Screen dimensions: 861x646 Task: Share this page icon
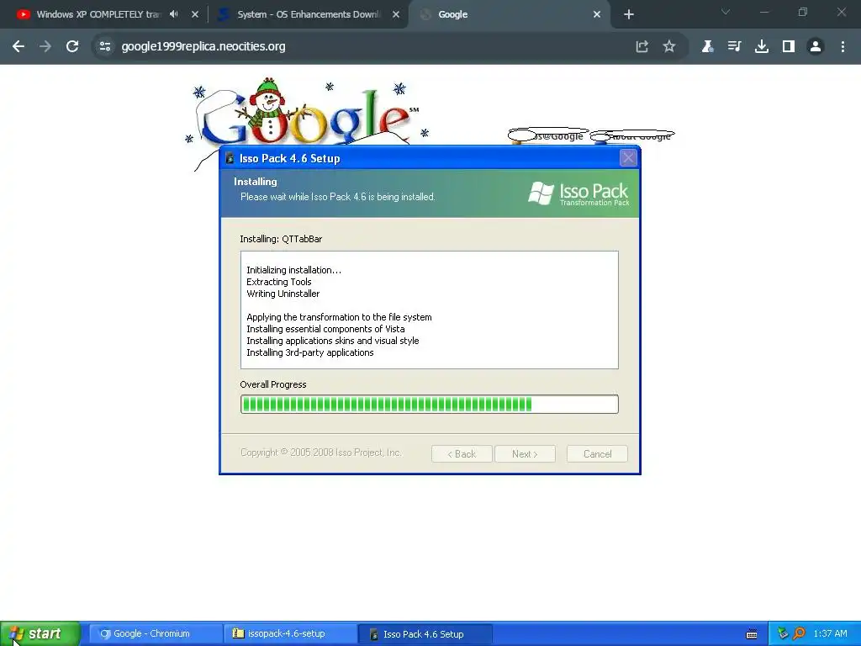point(642,47)
